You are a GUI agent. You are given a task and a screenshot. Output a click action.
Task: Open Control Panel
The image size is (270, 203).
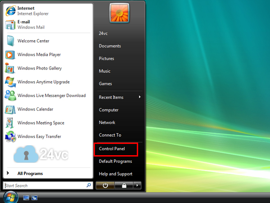112,148
